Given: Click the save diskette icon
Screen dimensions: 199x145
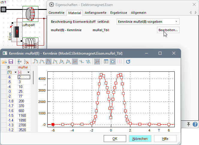Looking at the screenshot, I should pyautogui.click(x=10, y=61).
